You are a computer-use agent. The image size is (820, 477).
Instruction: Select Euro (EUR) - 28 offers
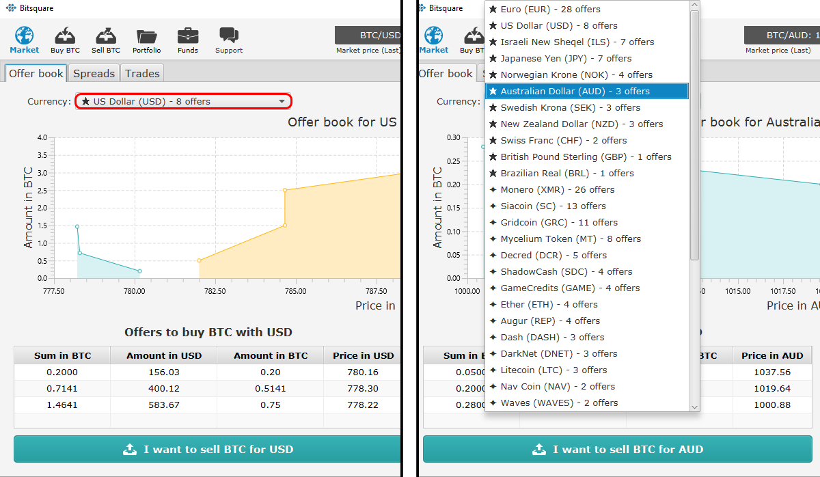click(587, 10)
